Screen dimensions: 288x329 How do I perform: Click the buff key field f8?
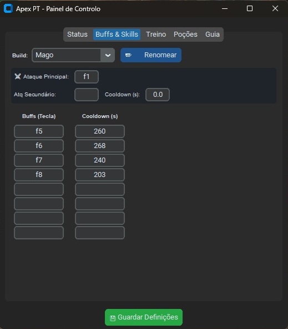click(x=39, y=175)
